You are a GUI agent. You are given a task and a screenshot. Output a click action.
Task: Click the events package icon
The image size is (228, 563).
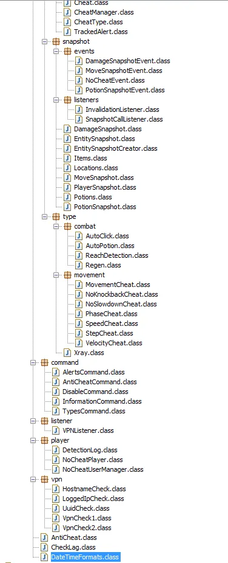(68, 51)
